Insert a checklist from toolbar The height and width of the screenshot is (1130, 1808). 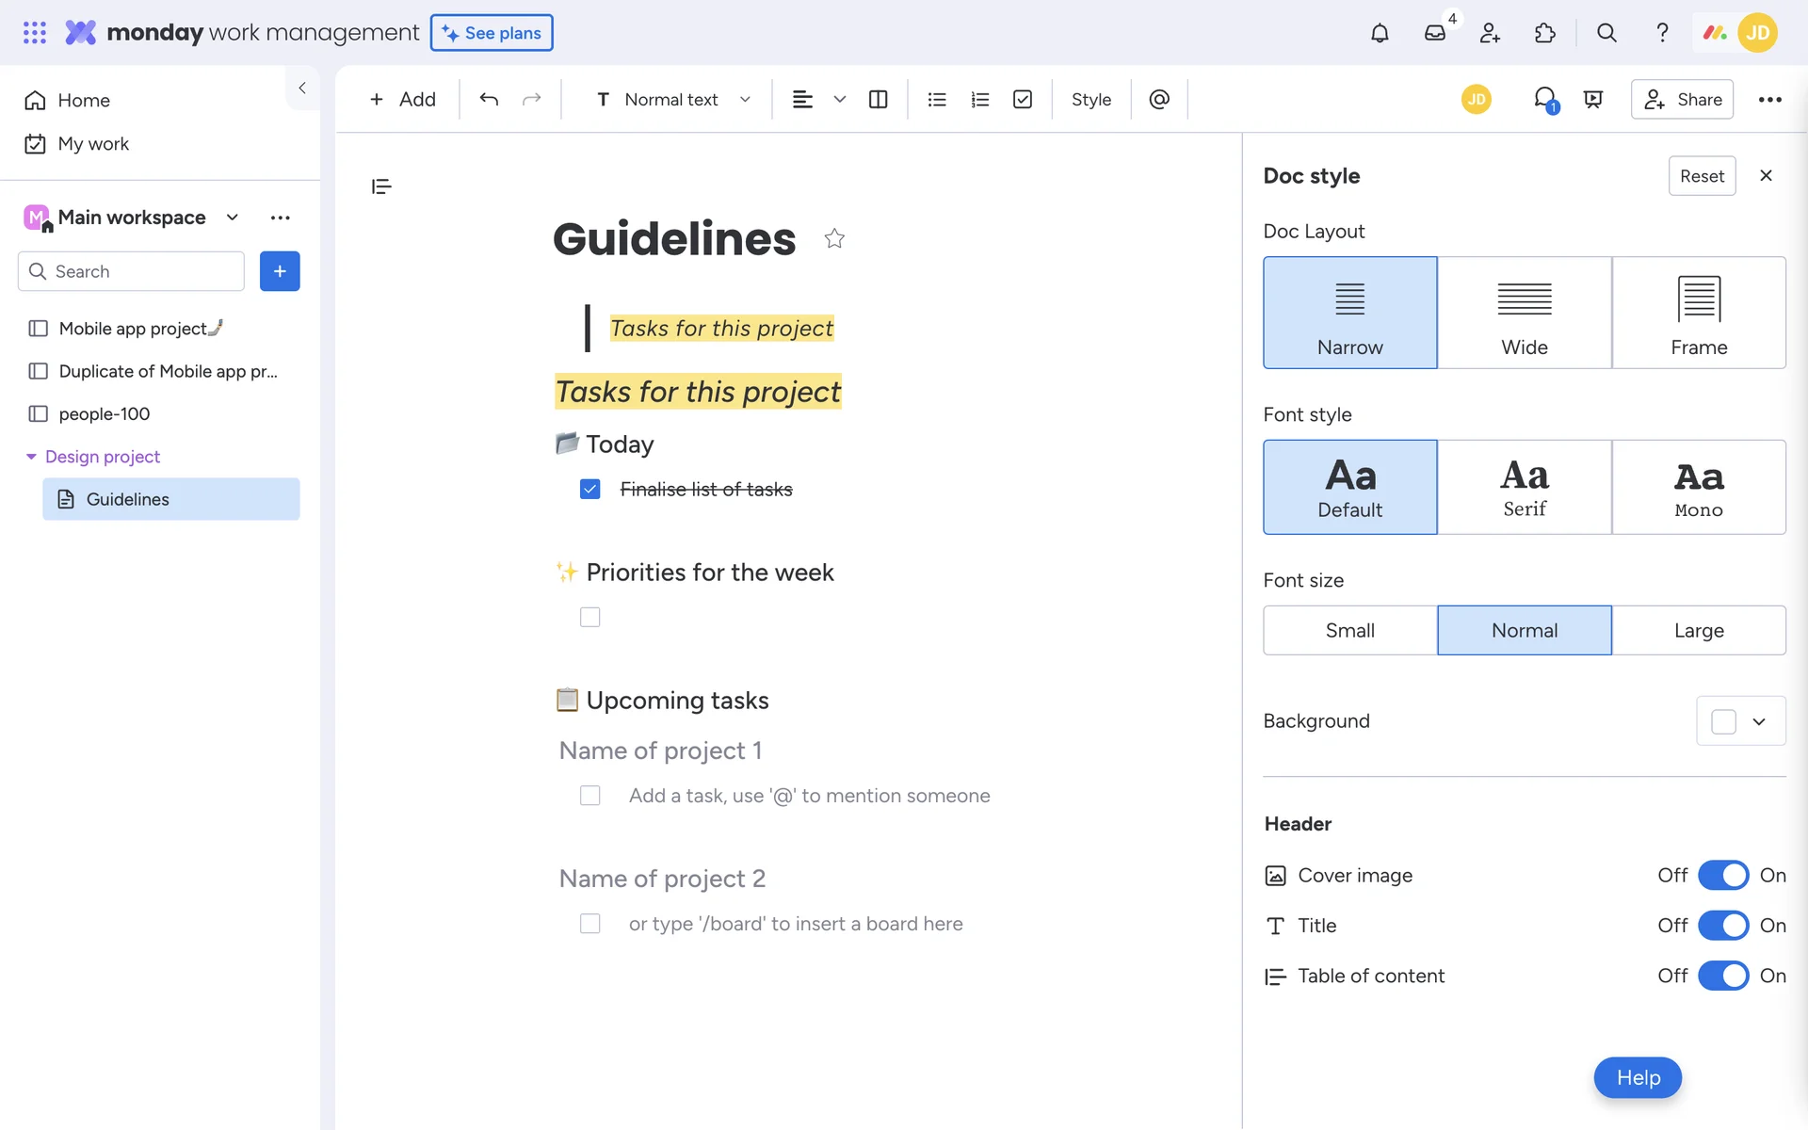pos(1023,99)
